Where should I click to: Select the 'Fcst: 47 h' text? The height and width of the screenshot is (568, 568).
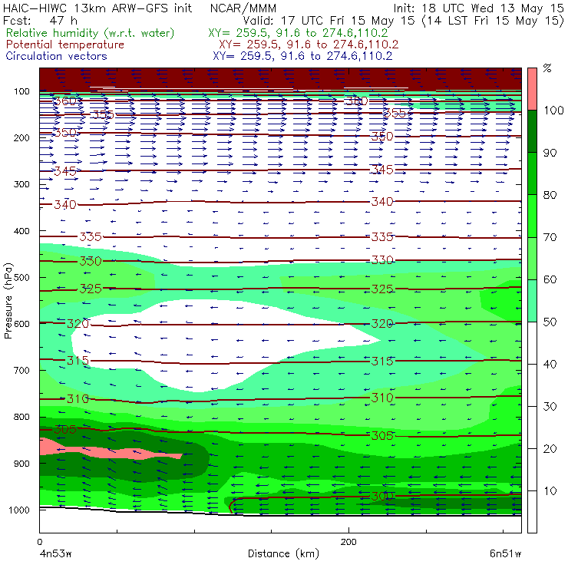point(40,20)
